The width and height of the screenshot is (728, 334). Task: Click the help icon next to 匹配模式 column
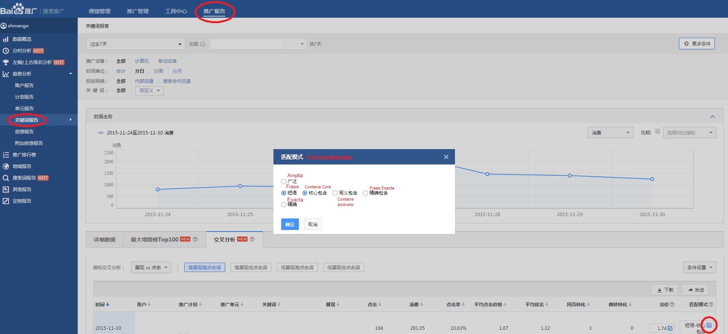(711, 304)
